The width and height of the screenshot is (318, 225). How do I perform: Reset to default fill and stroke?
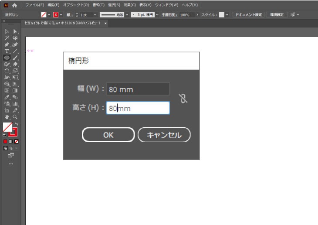(4, 135)
